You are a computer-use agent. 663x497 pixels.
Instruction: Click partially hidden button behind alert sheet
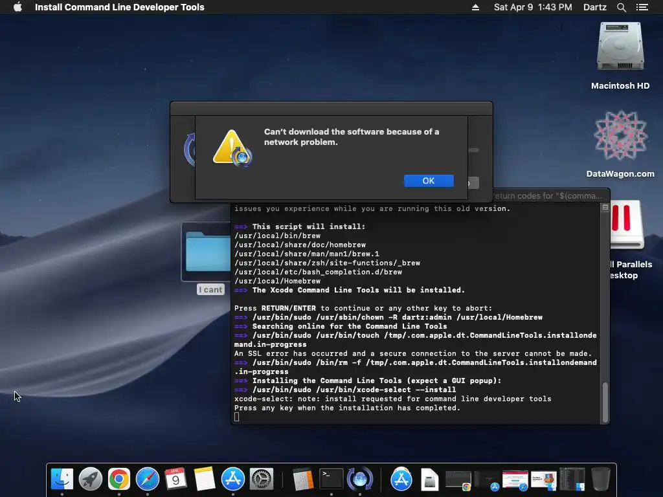[x=473, y=183]
